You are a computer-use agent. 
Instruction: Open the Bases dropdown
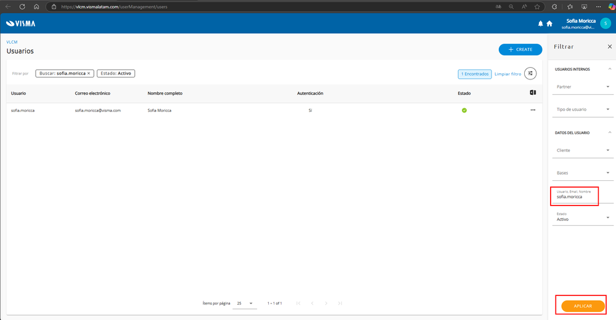click(583, 173)
